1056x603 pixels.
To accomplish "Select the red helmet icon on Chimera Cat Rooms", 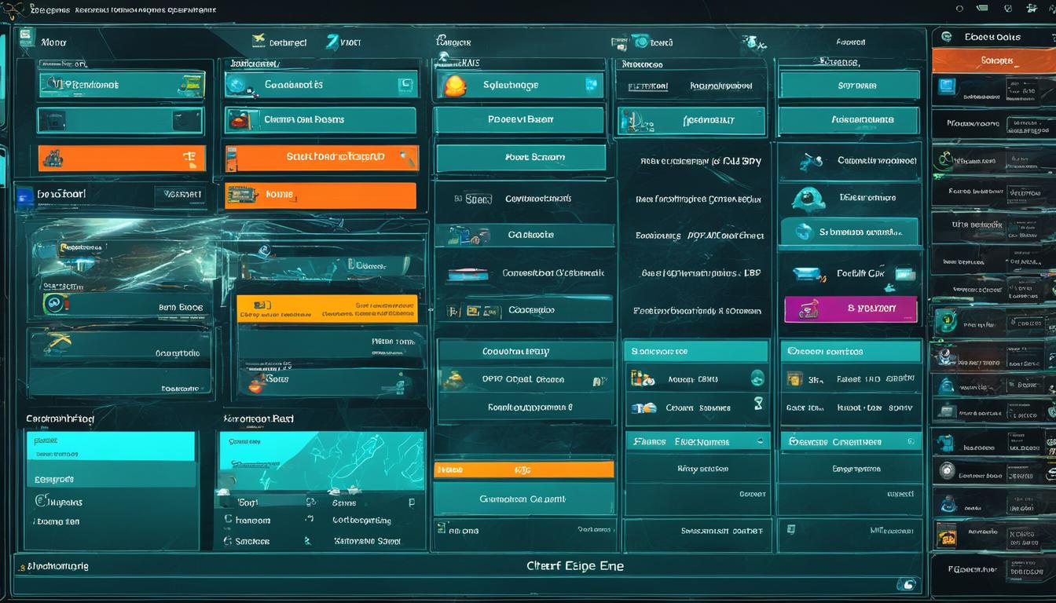I will point(238,120).
